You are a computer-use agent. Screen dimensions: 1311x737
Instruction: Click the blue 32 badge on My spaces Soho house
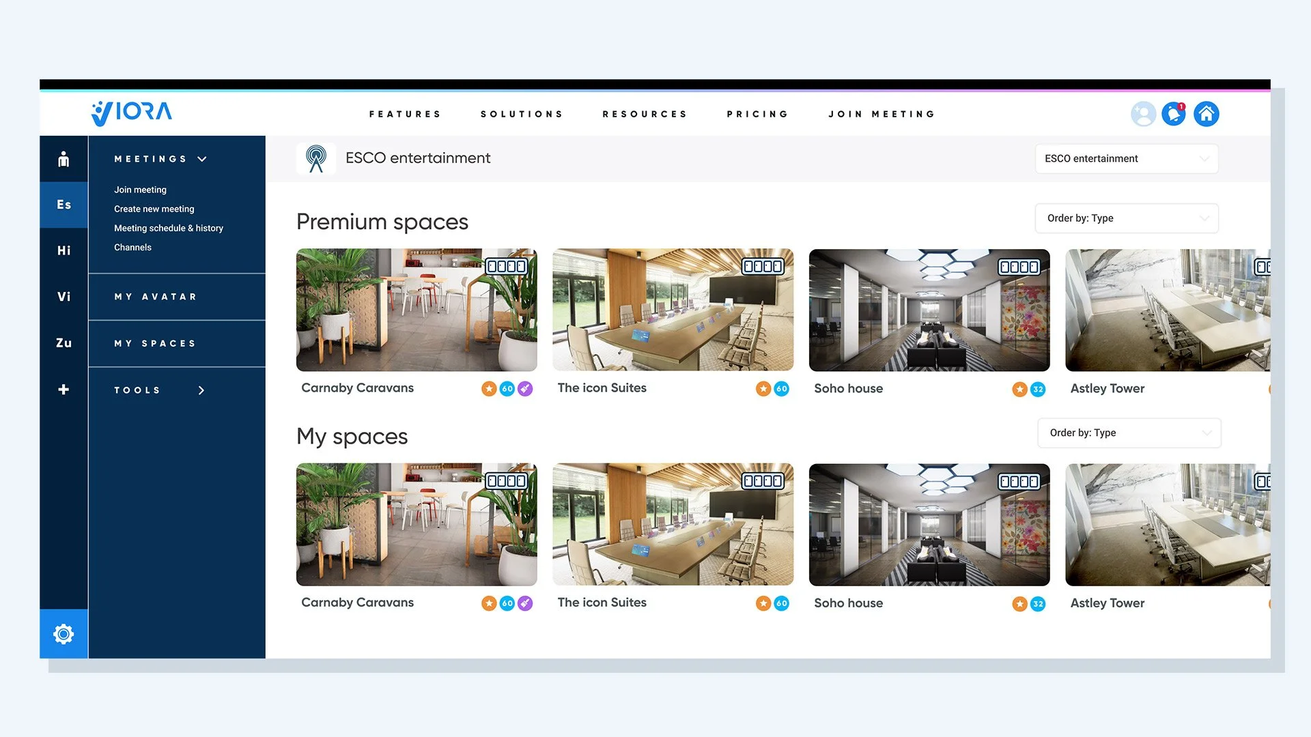[x=1038, y=604]
